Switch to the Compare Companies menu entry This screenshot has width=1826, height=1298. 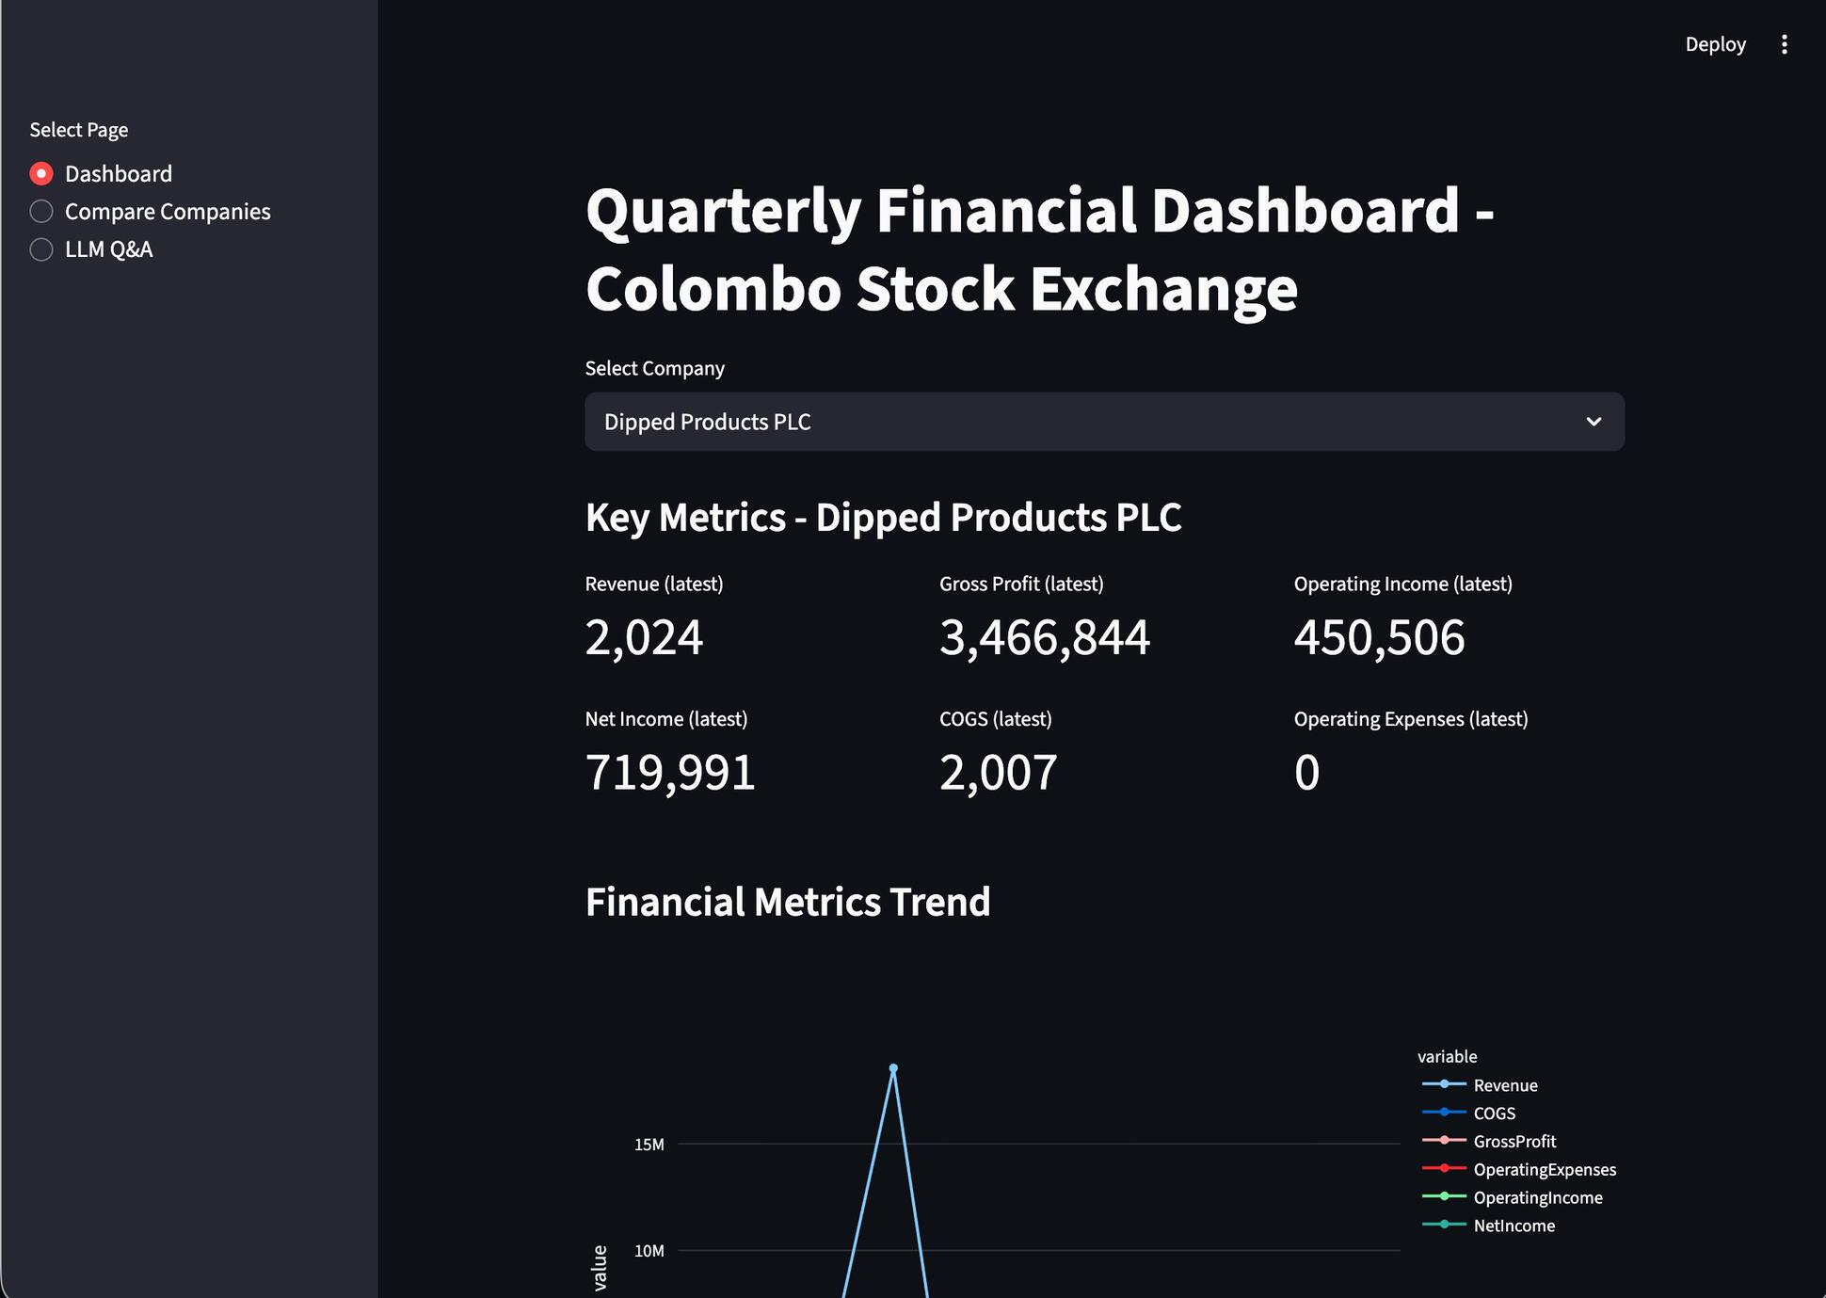(168, 211)
